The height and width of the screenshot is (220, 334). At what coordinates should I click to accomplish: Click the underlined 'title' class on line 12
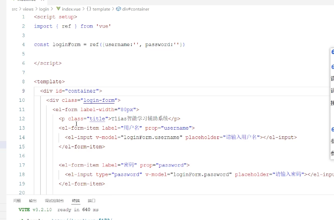97,119
